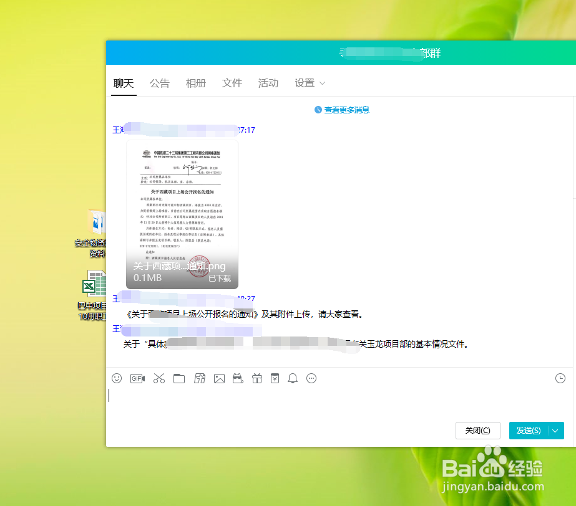Click the bell notification icon
This screenshot has height=506, width=576.
[x=293, y=378]
